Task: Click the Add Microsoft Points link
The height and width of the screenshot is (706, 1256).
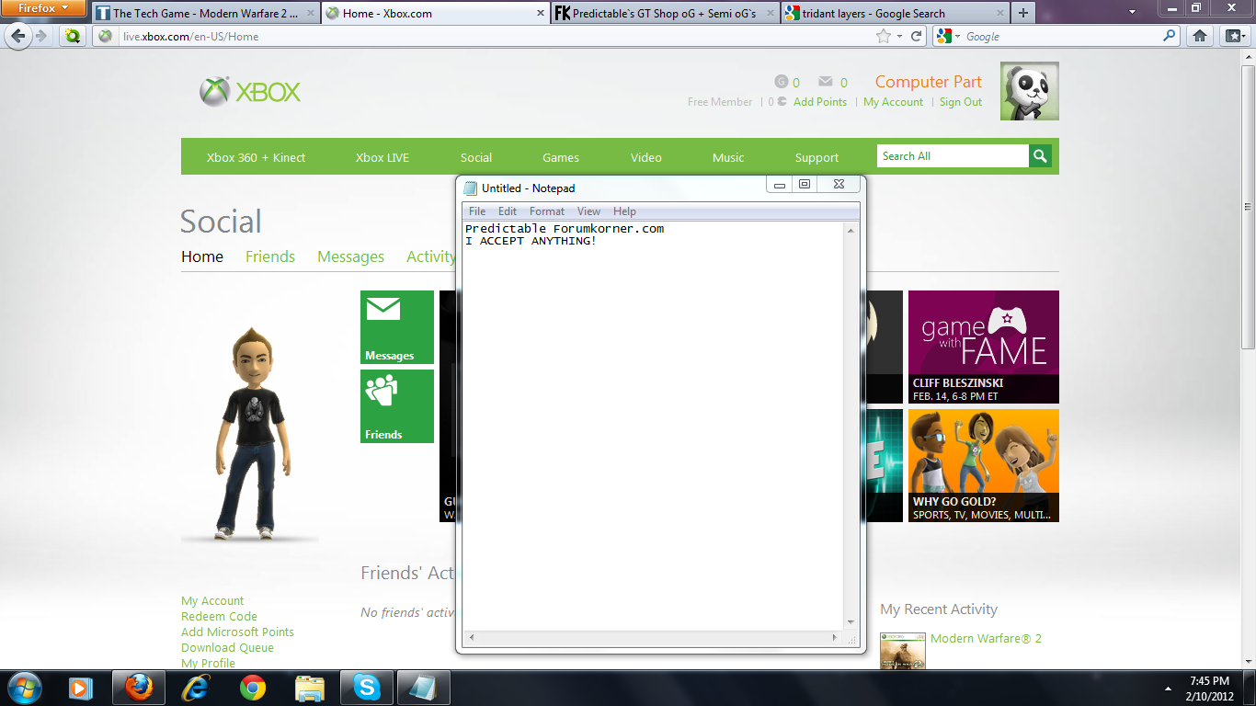Action: pos(237,632)
